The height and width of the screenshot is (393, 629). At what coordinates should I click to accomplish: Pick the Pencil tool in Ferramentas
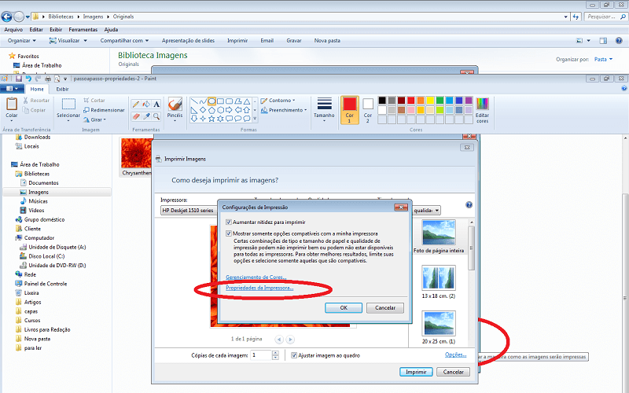pos(135,104)
